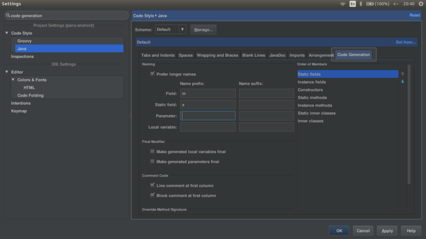426x239 pixels.
Task: Select Instance methods in member order
Action: [x=348, y=105]
